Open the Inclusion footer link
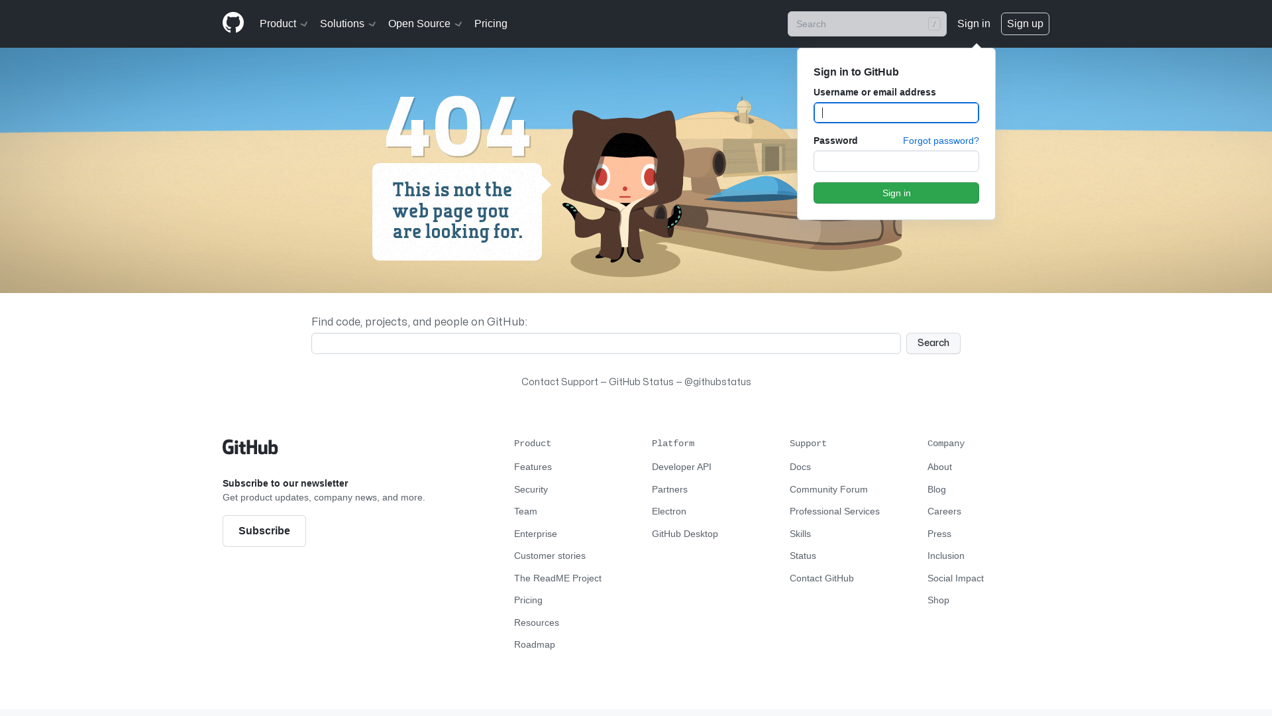 946,556
